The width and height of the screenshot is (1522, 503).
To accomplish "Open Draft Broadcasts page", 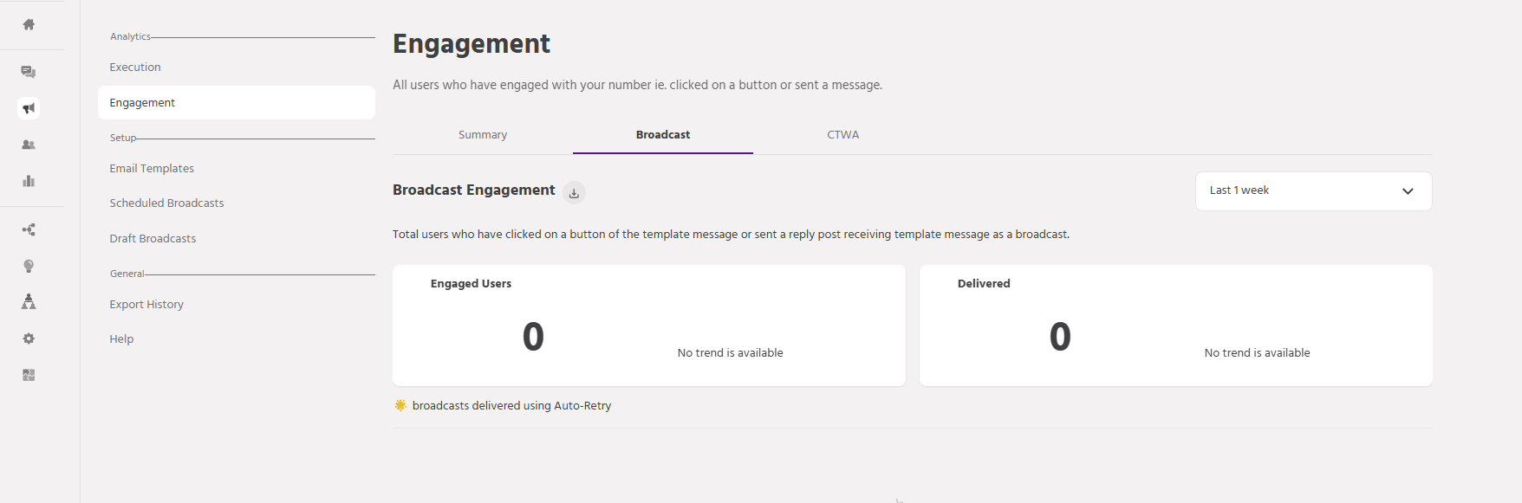I will tap(153, 239).
